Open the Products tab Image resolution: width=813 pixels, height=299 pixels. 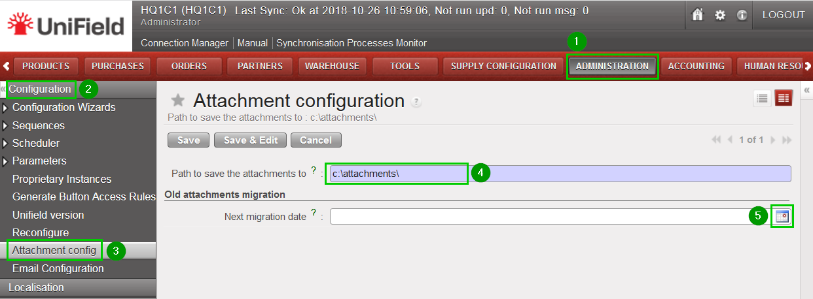(x=46, y=66)
